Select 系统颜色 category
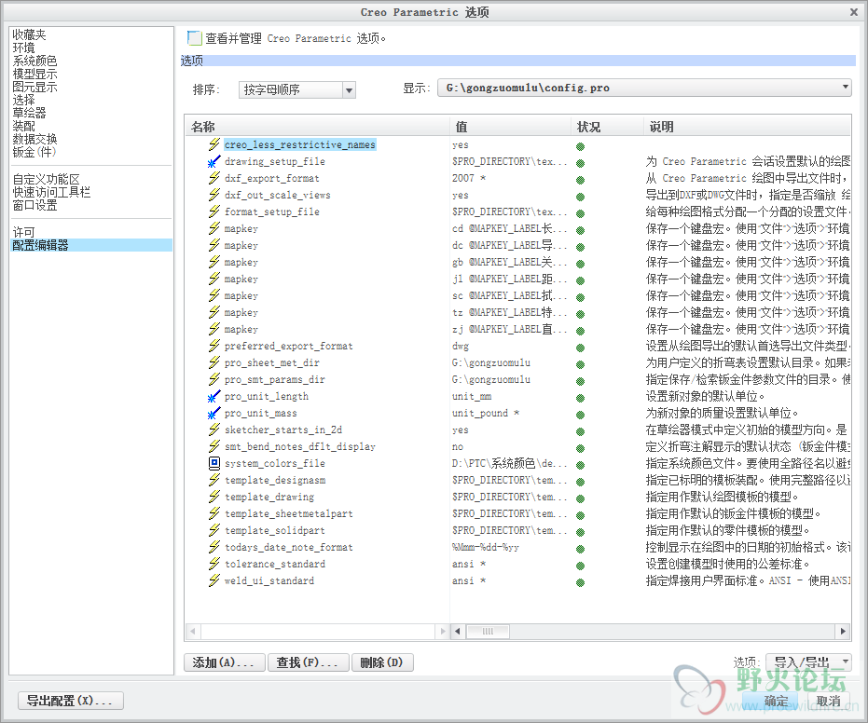Viewport: 868px width, 723px height. (x=34, y=61)
